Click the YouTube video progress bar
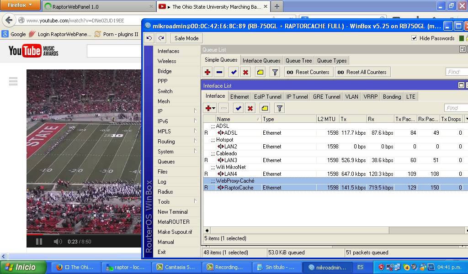 [84, 234]
